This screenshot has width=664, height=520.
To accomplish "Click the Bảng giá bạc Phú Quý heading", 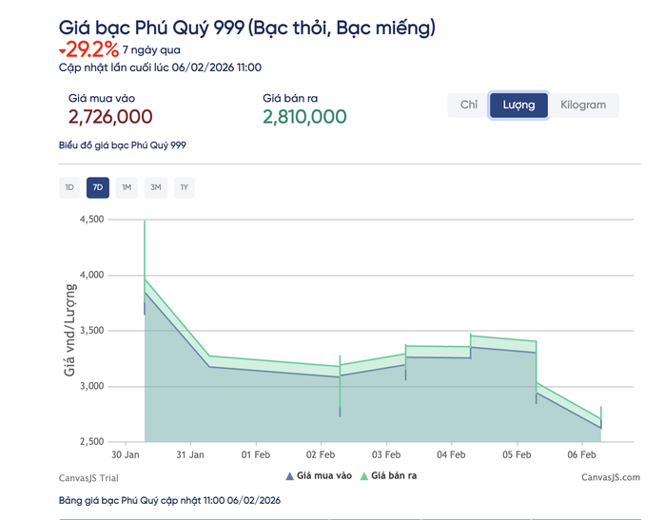I will (169, 500).
